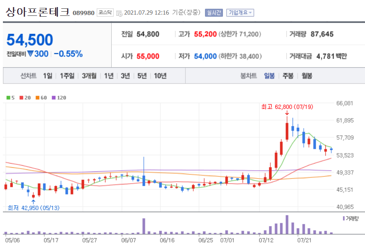This screenshot has width=365, height=247.
Task: Click the 저가 value 54,000
Action: click(x=205, y=56)
